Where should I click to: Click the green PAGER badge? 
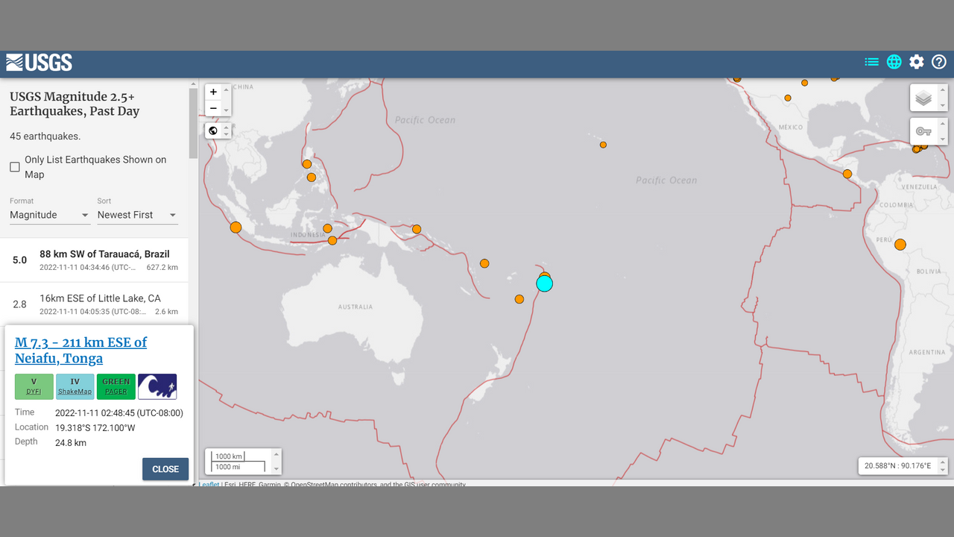pos(116,386)
